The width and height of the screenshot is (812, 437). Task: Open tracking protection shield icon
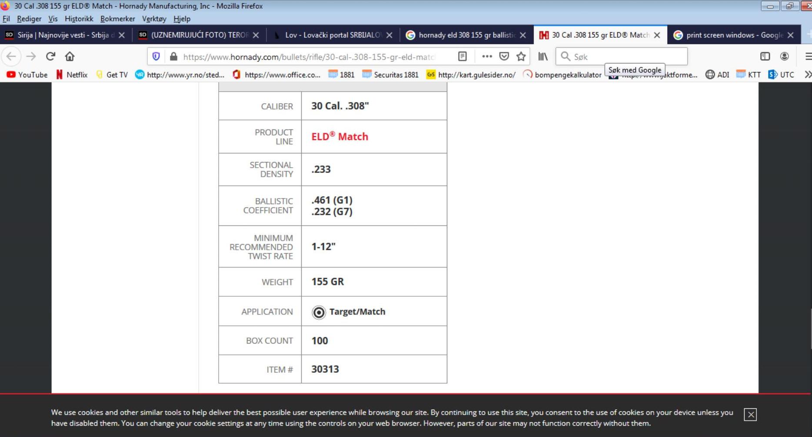point(156,56)
